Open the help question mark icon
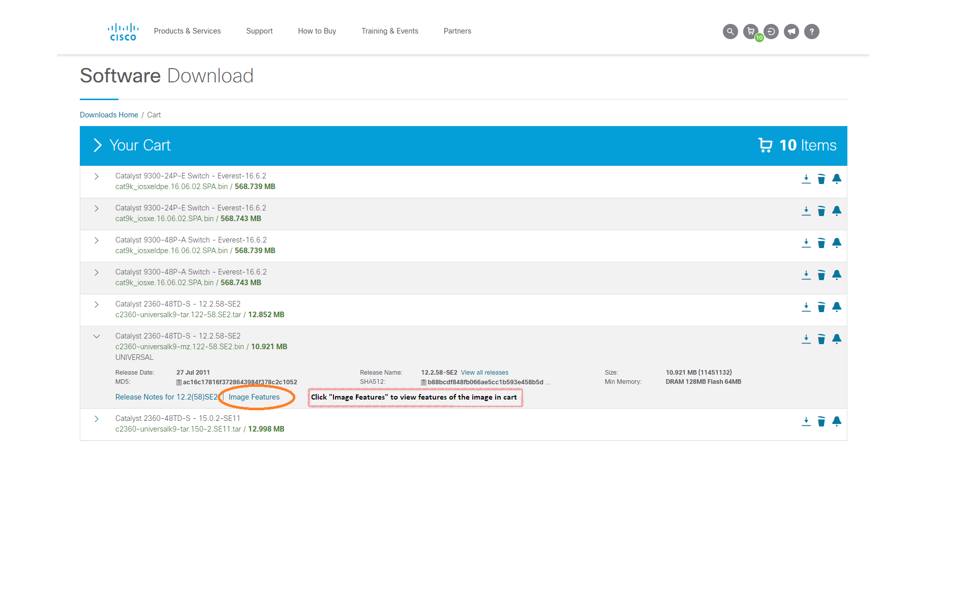The height and width of the screenshot is (610, 976). 812,32
